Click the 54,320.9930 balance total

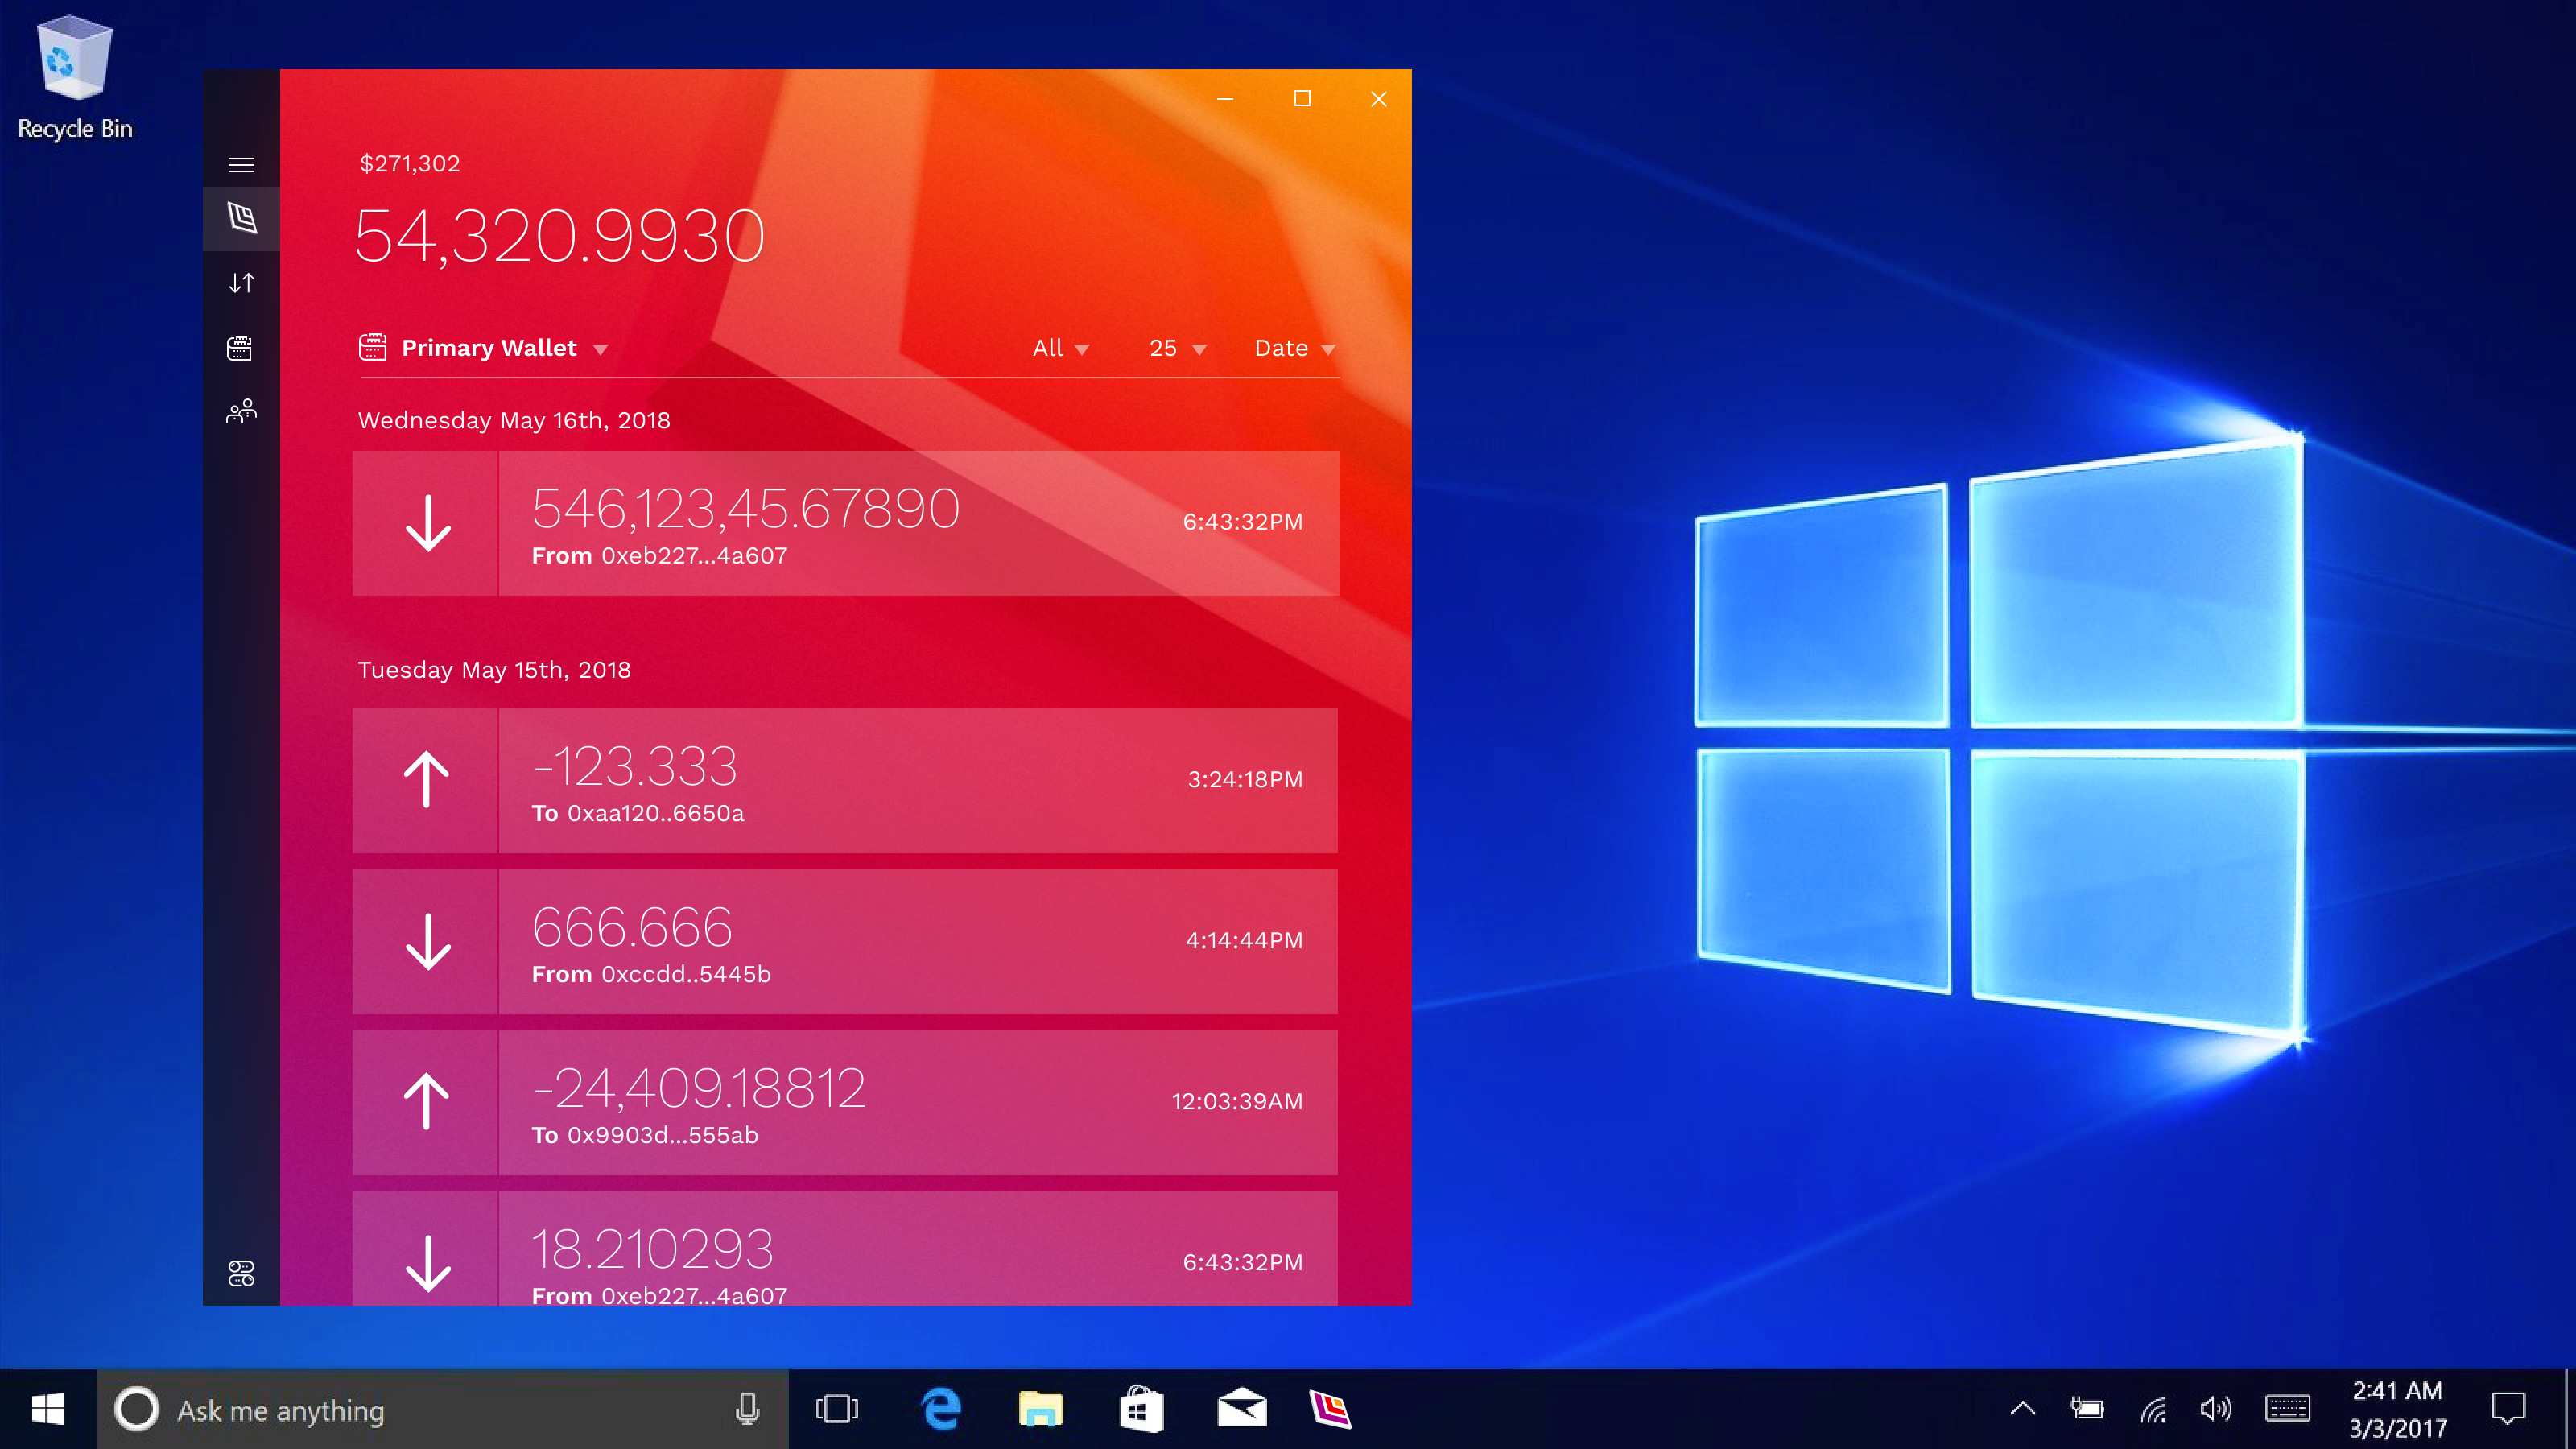560,237
